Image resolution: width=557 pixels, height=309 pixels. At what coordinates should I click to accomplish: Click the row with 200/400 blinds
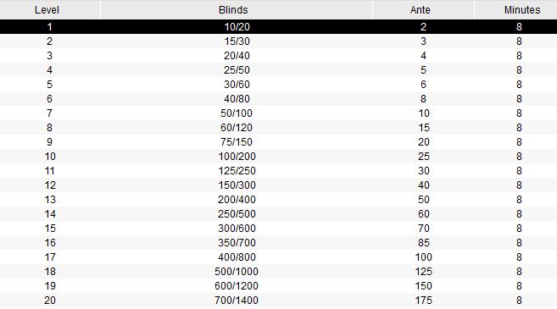coord(278,200)
